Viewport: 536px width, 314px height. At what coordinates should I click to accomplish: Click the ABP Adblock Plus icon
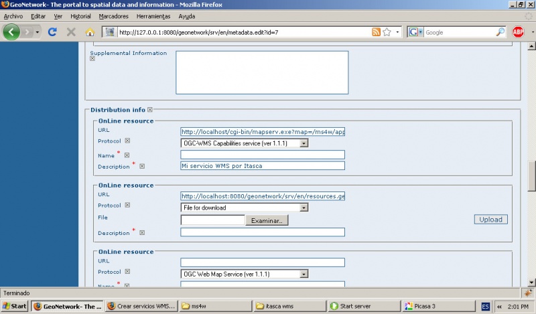pyautogui.click(x=518, y=31)
